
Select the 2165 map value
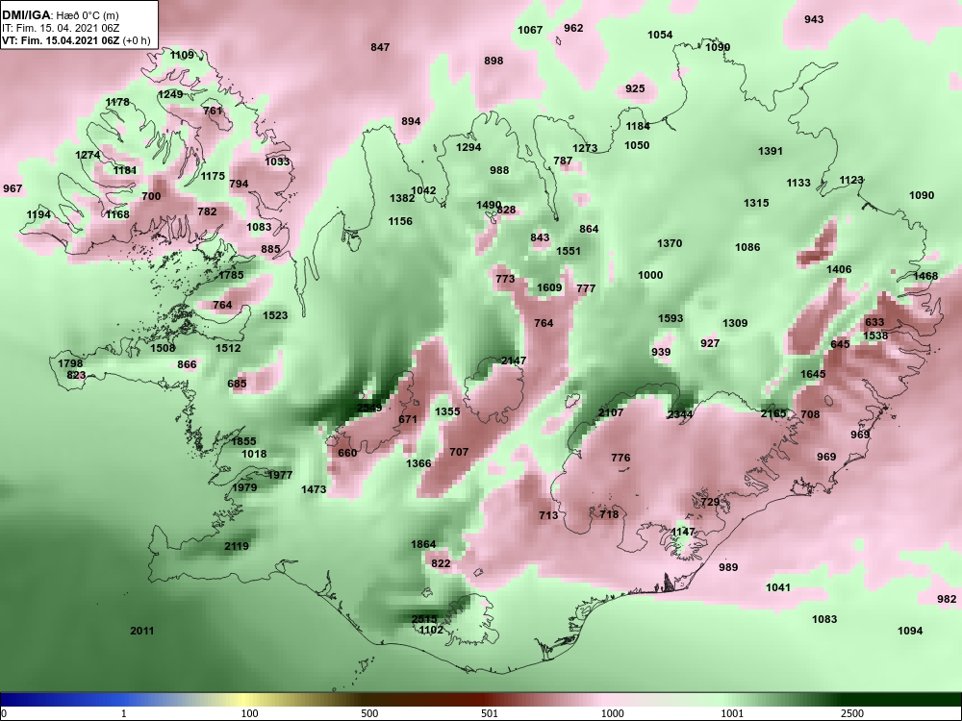(773, 413)
